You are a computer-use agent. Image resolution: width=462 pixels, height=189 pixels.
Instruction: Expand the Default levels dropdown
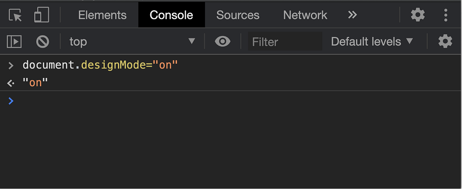[372, 42]
